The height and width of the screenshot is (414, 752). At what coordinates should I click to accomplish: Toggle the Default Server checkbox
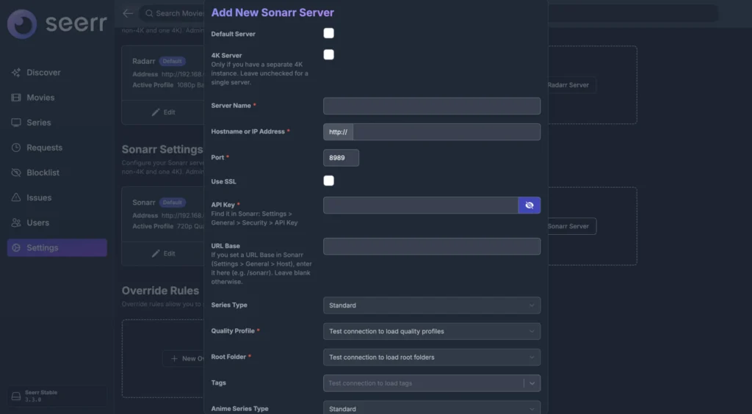328,33
